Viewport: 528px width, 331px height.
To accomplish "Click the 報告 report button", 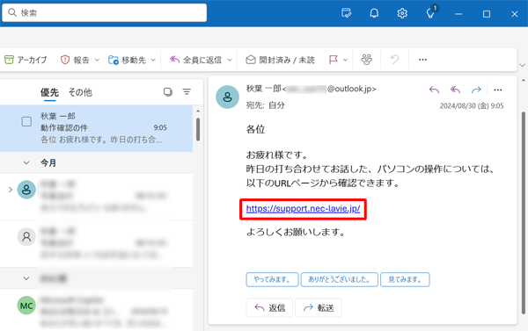I will click(x=75, y=60).
